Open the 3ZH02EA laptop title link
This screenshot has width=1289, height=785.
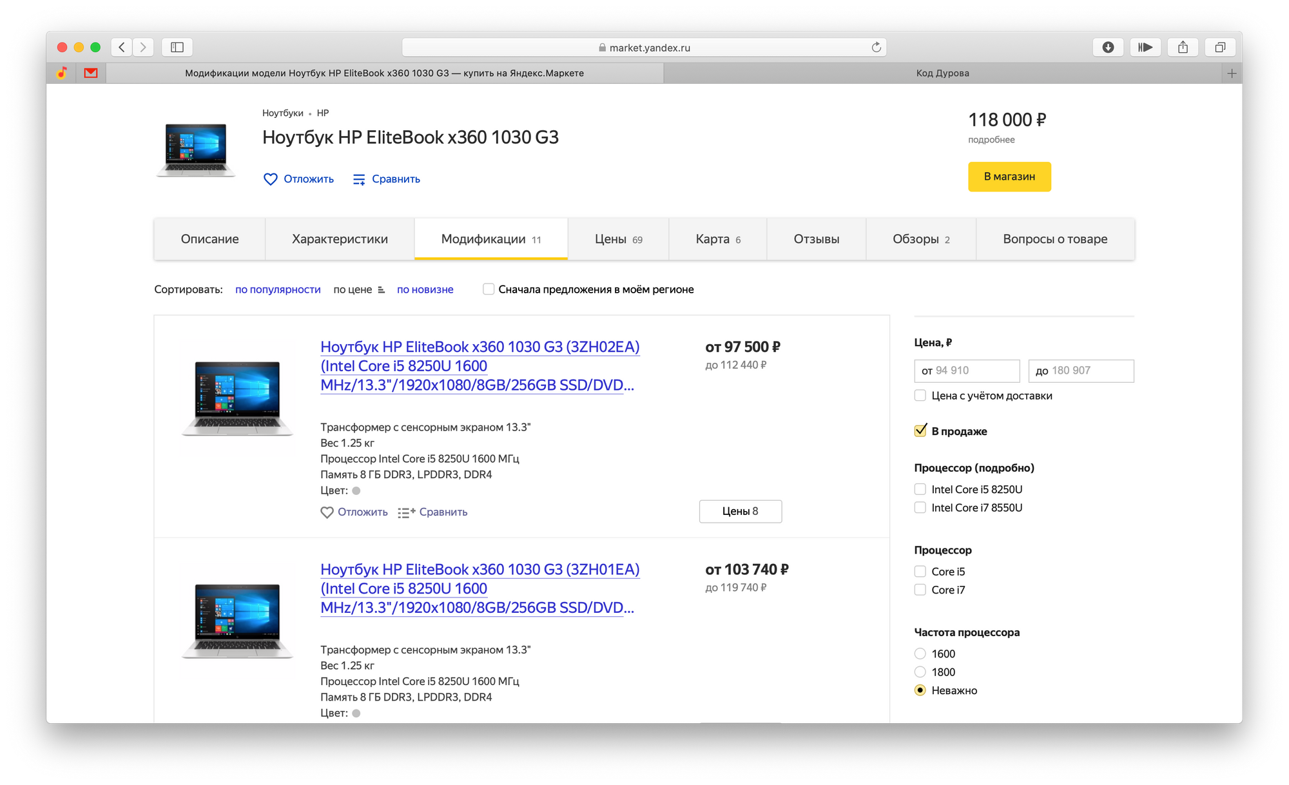(480, 366)
